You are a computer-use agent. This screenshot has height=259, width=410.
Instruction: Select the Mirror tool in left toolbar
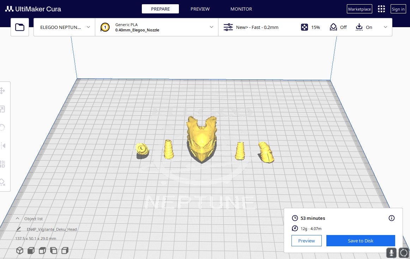pos(2,146)
